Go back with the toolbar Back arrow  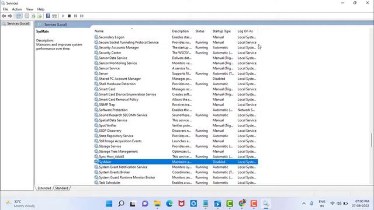(x=4, y=16)
